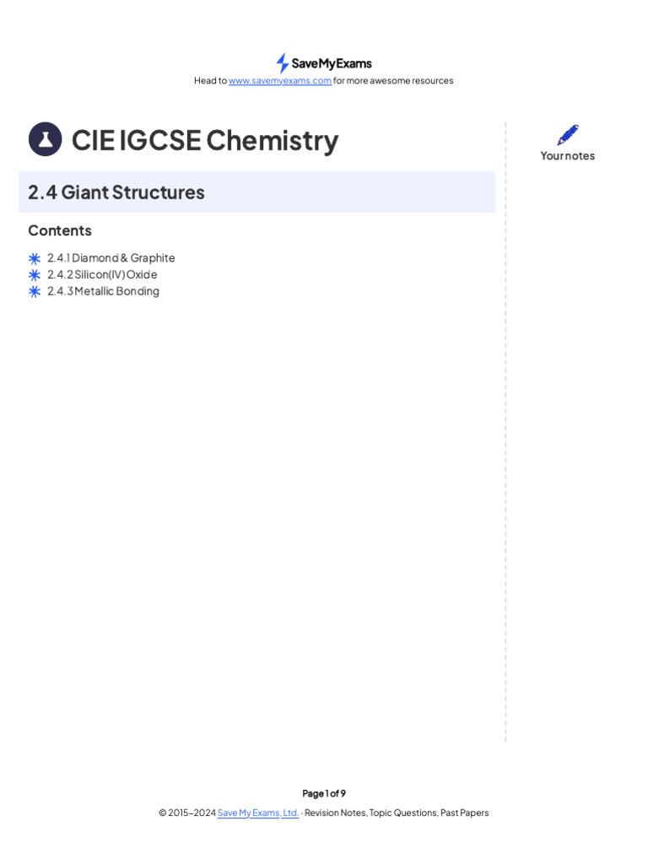
Task: Click the star bullet beside Metallic Bonding
Action: pos(35,291)
